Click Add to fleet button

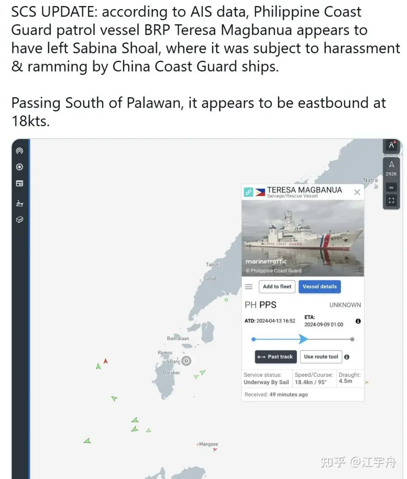[x=277, y=287]
